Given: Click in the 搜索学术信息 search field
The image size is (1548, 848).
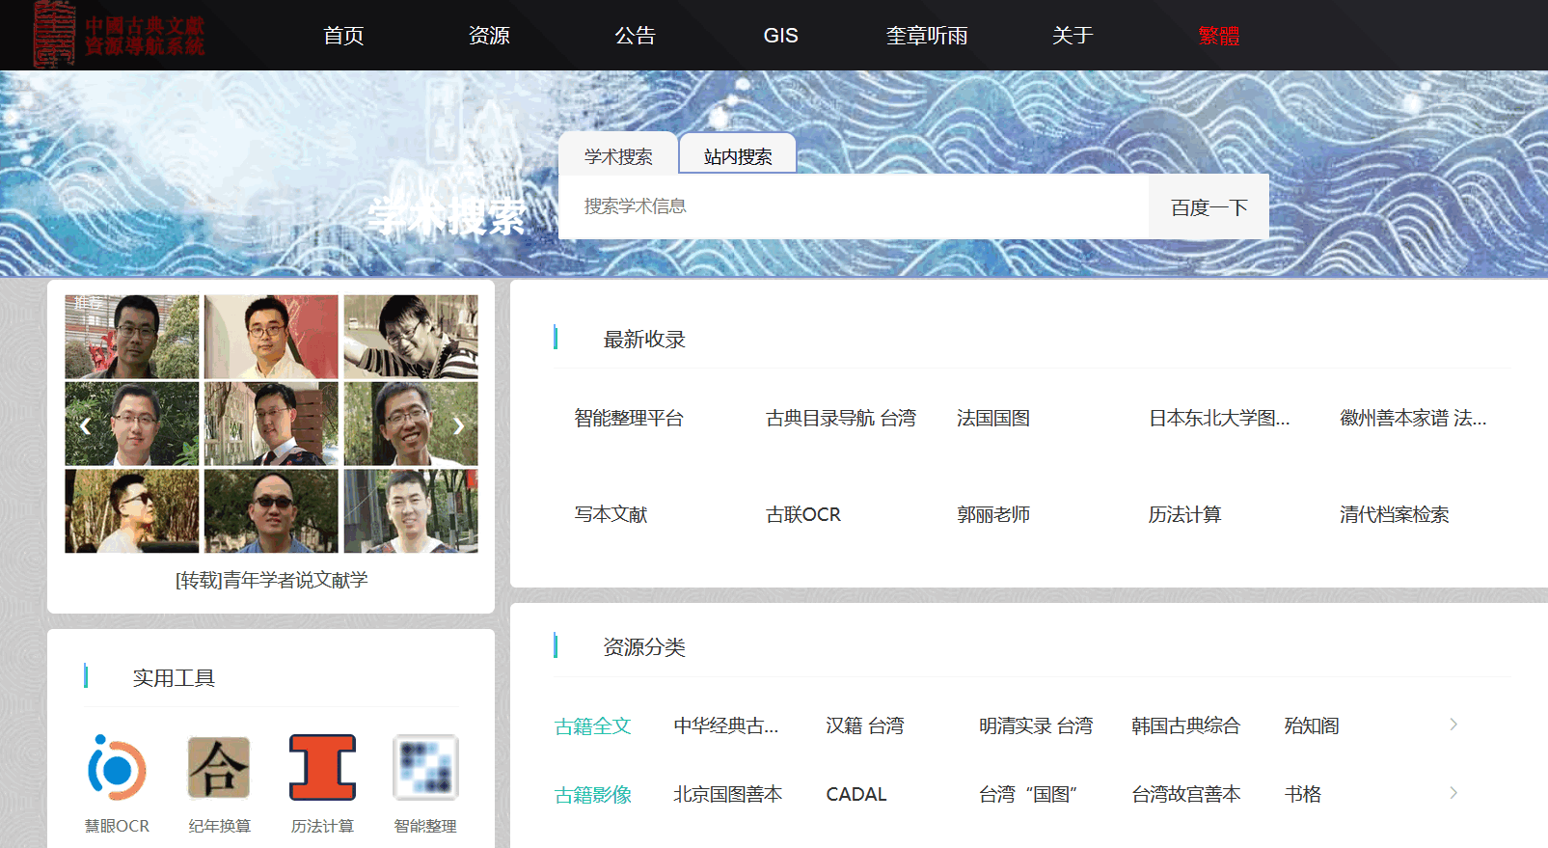Looking at the screenshot, I should click(x=854, y=206).
